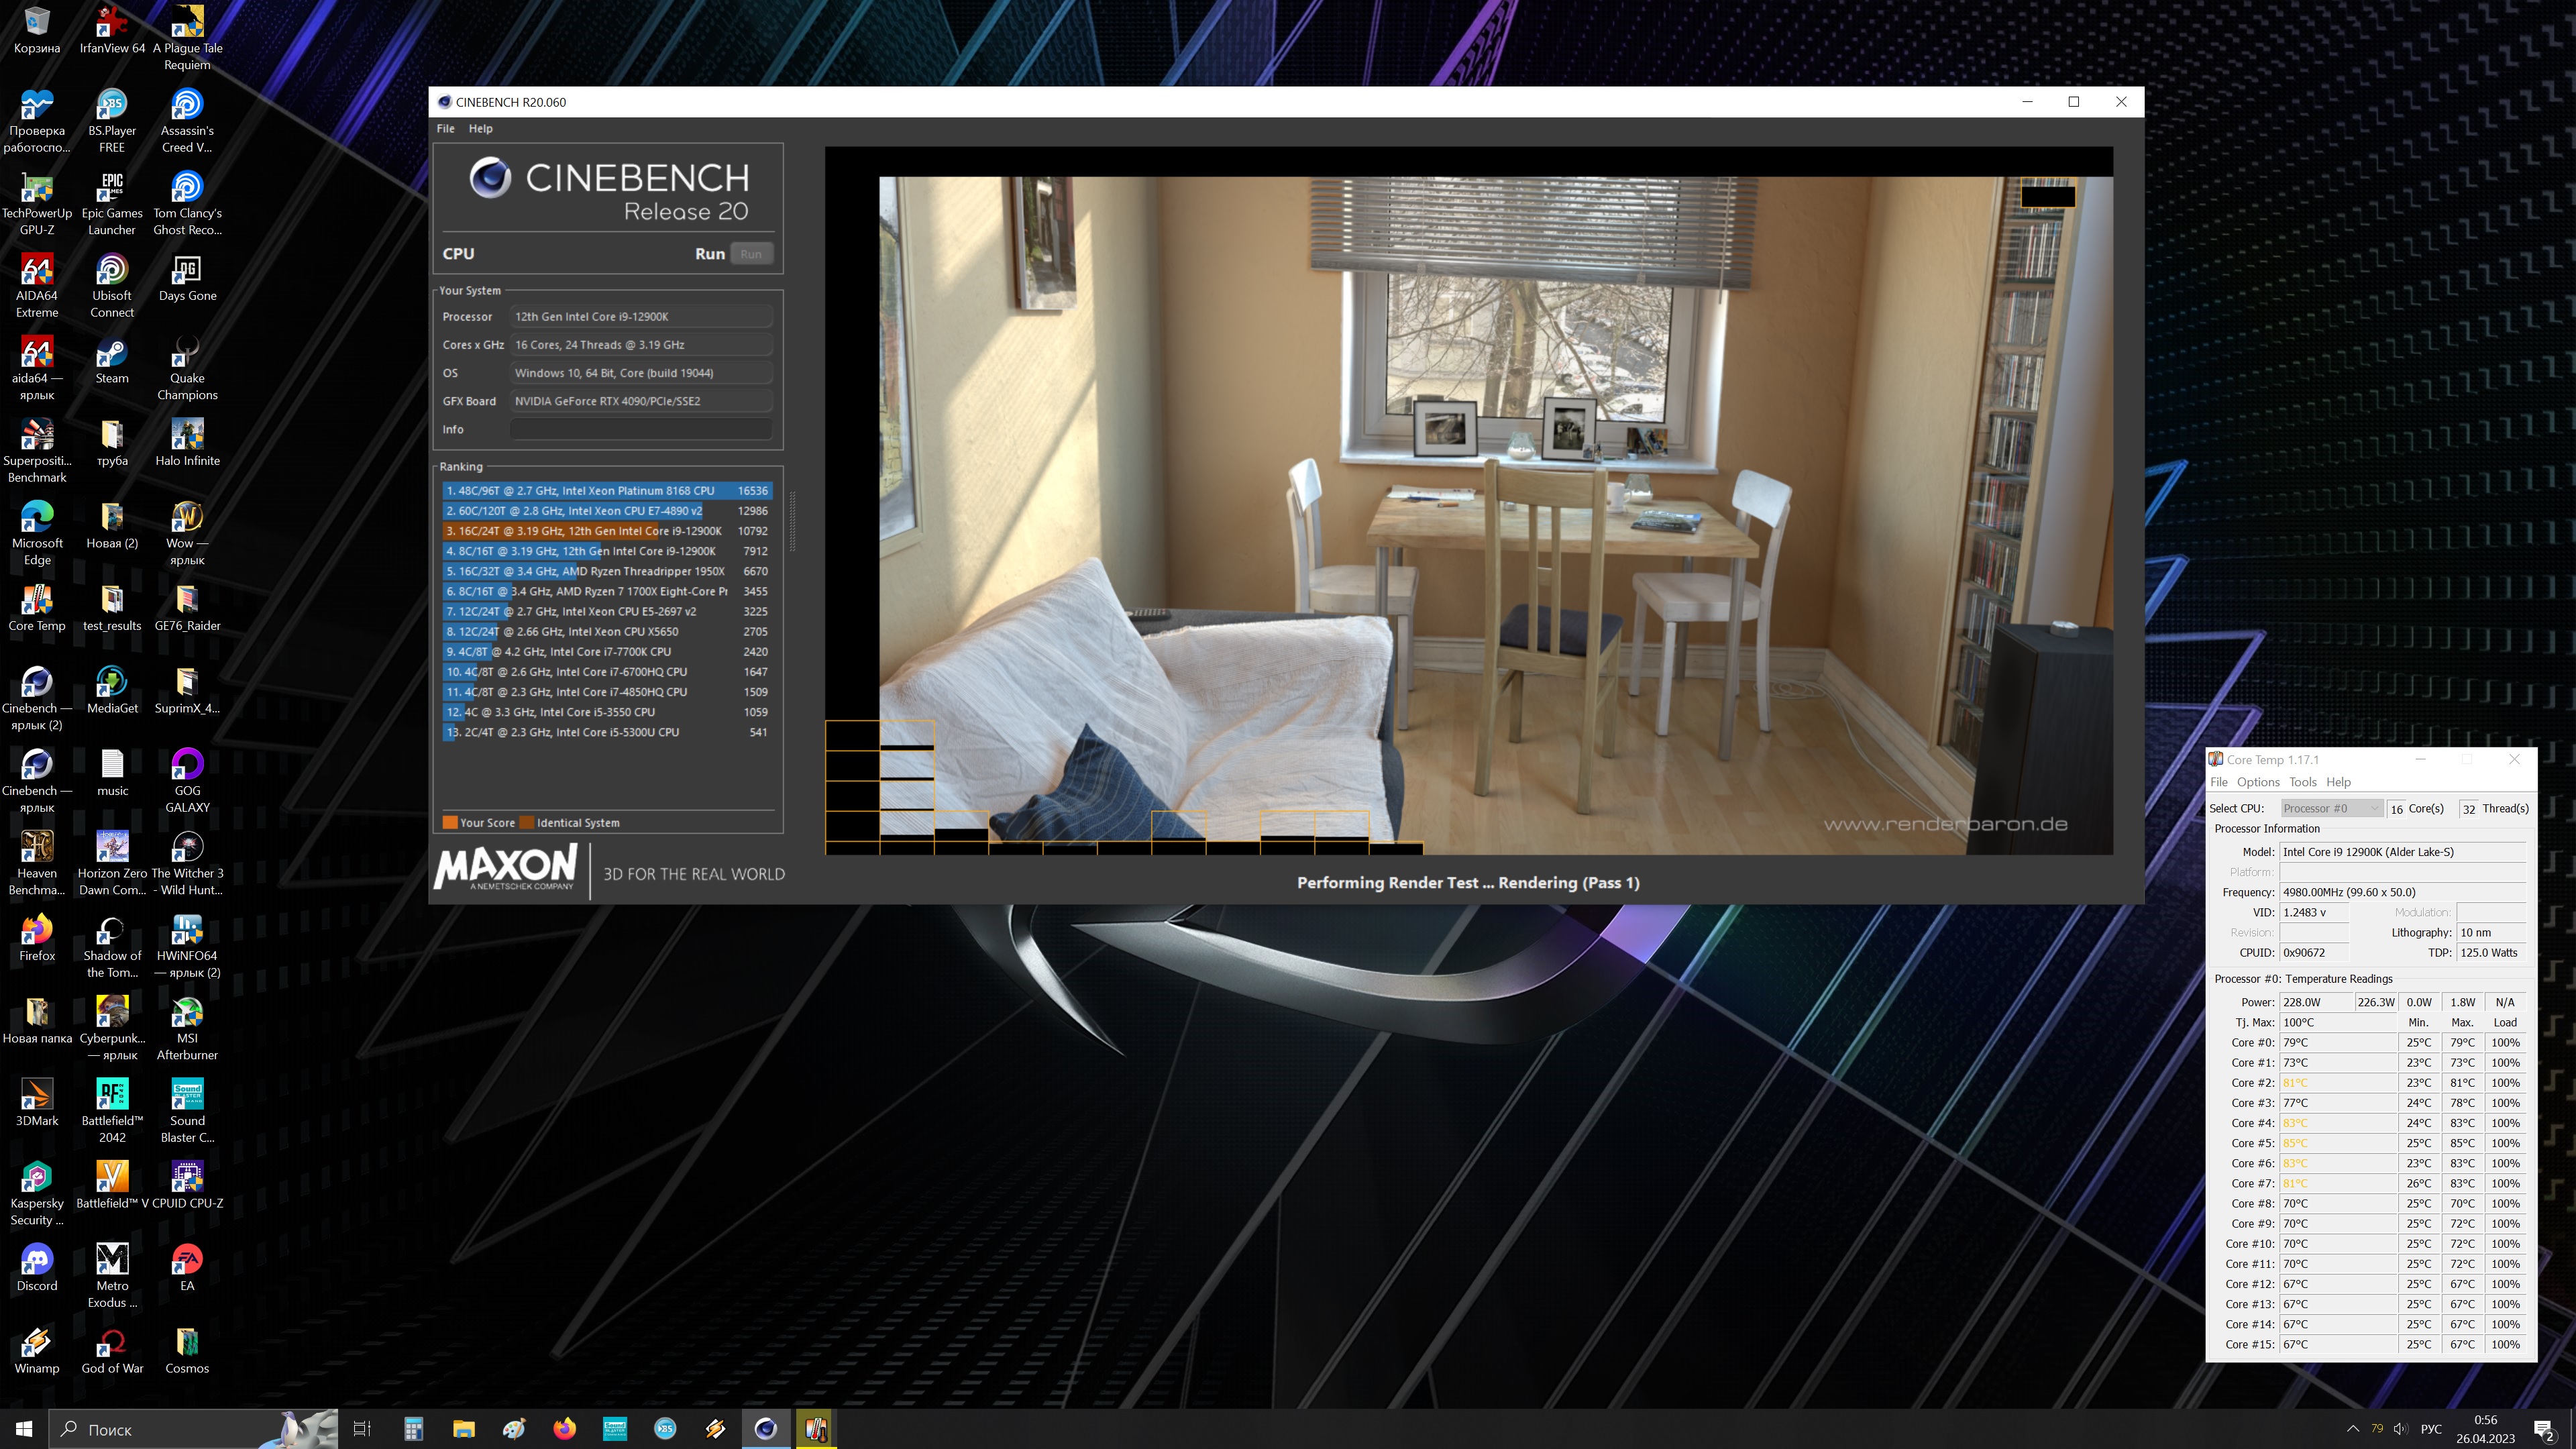Image resolution: width=2576 pixels, height=1449 pixels.
Task: Click Core Temp taskbar thermometer icon
Action: pyautogui.click(x=816, y=1429)
